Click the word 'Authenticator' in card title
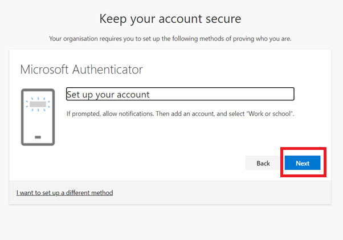Image resolution: width=343 pixels, height=240 pixels. pos(108,70)
